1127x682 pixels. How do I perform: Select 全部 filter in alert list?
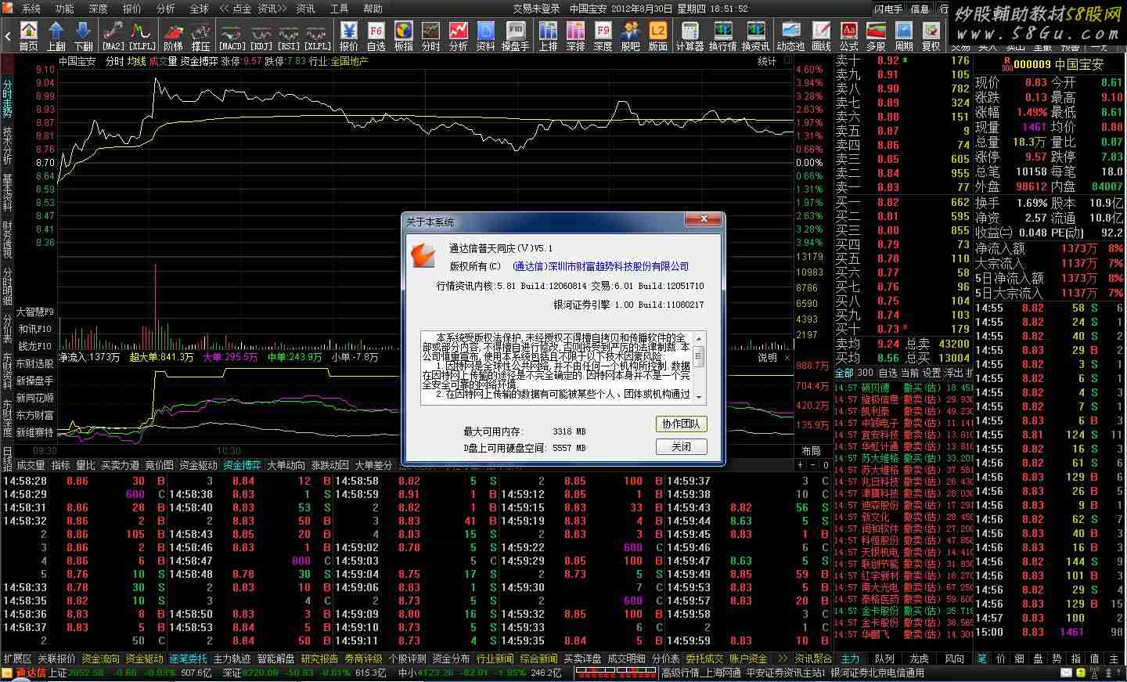tap(844, 373)
